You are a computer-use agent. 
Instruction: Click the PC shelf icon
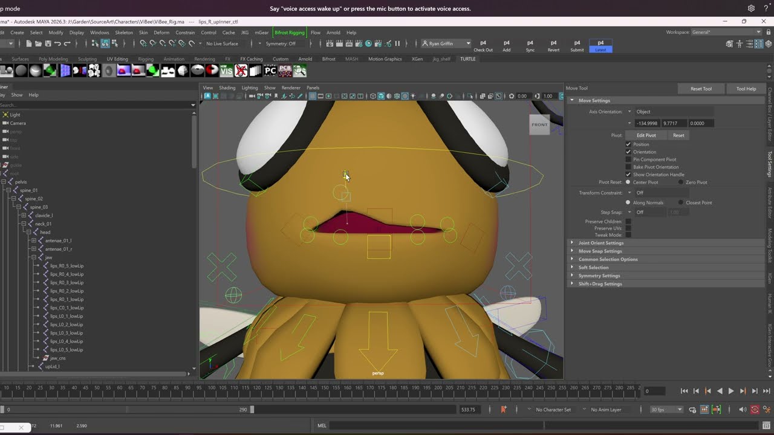pyautogui.click(x=270, y=71)
